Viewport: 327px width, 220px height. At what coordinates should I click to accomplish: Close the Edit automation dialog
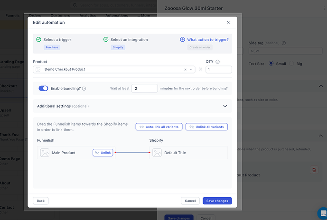[228, 22]
